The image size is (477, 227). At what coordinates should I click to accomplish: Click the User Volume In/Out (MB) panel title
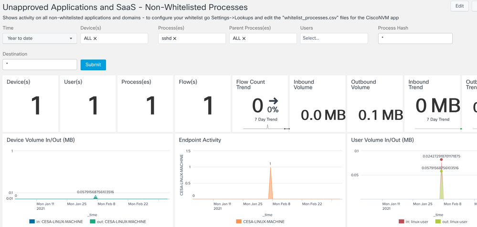[382, 140]
